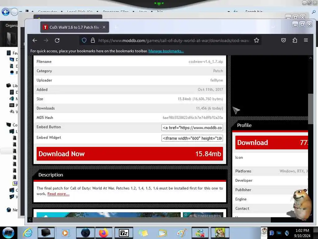Click the Size value 15.84mb

click(x=200, y=99)
